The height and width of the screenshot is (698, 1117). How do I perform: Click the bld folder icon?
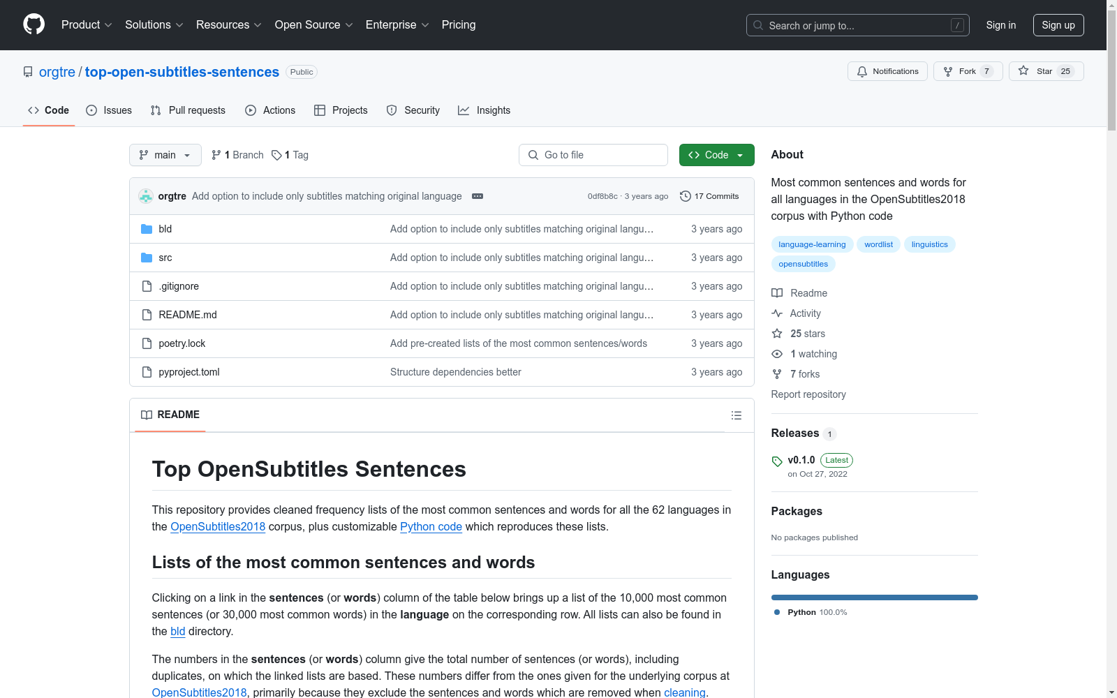coord(147,229)
